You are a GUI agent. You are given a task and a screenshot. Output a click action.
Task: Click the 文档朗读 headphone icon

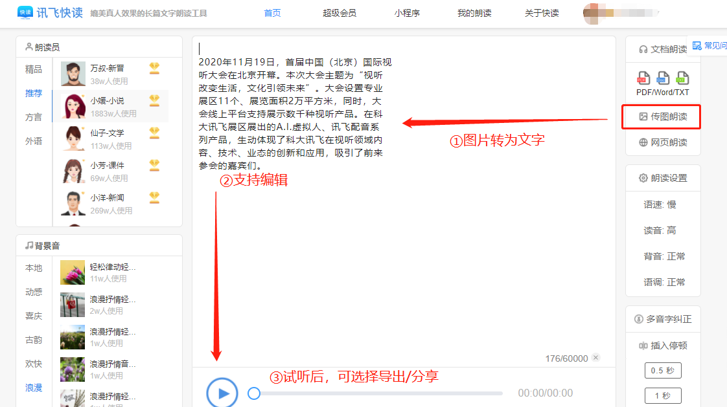pyautogui.click(x=643, y=50)
